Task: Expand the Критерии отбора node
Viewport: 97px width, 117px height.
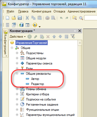Action: click(x=17, y=94)
